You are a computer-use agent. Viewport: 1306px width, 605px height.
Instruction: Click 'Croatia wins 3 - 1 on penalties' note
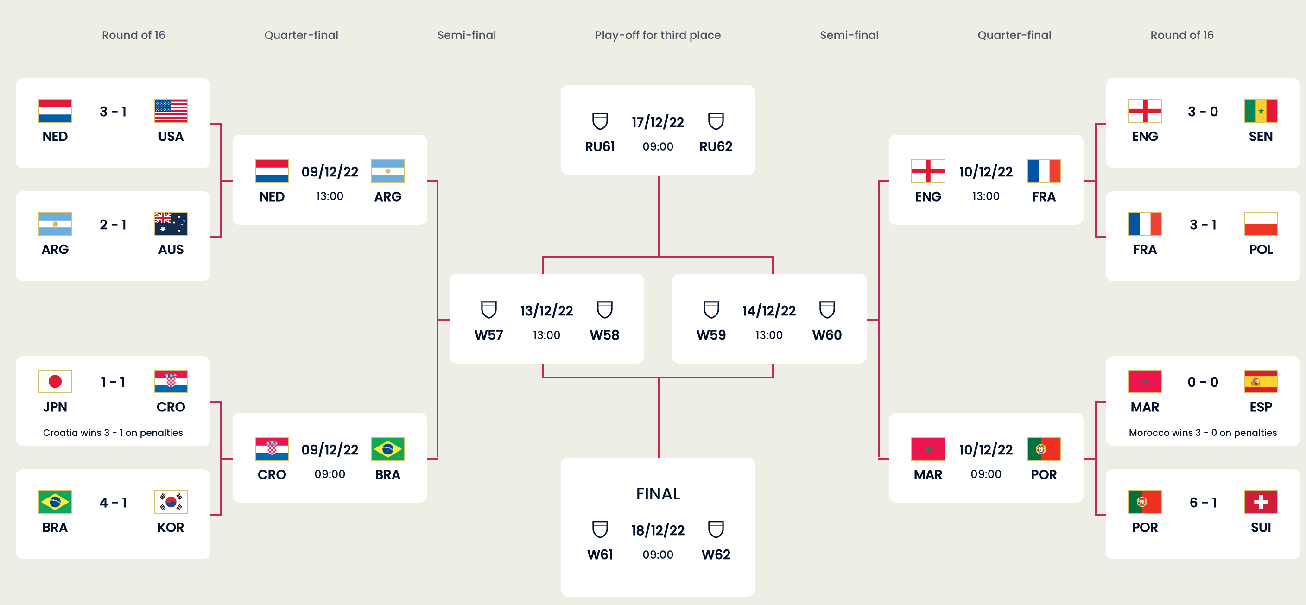(x=113, y=433)
